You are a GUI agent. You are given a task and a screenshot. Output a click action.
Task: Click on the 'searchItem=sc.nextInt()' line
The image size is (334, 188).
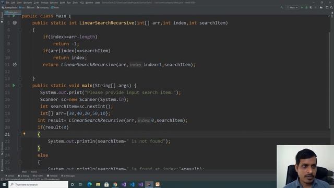pyautogui.click(x=77, y=107)
